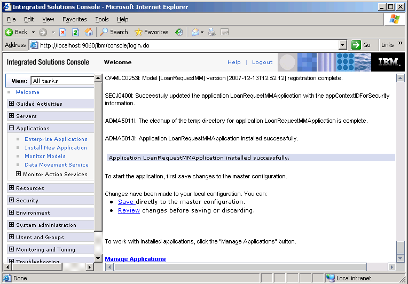Open Data Movement Service link
The height and width of the screenshot is (284, 408).
pyautogui.click(x=57, y=164)
